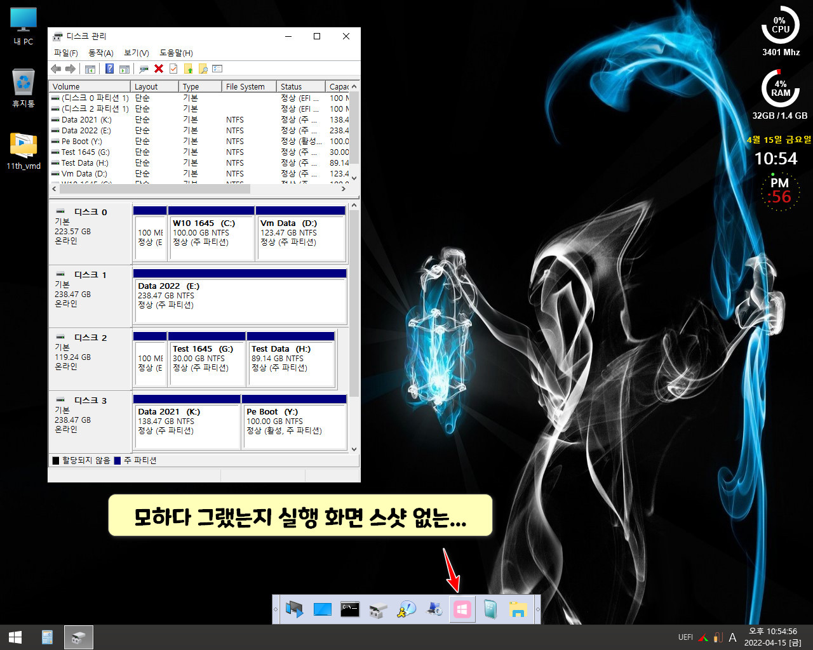Screen dimensions: 813x650
Task: Toggle the console tree pane toolbar icon
Action: pyautogui.click(x=90, y=69)
